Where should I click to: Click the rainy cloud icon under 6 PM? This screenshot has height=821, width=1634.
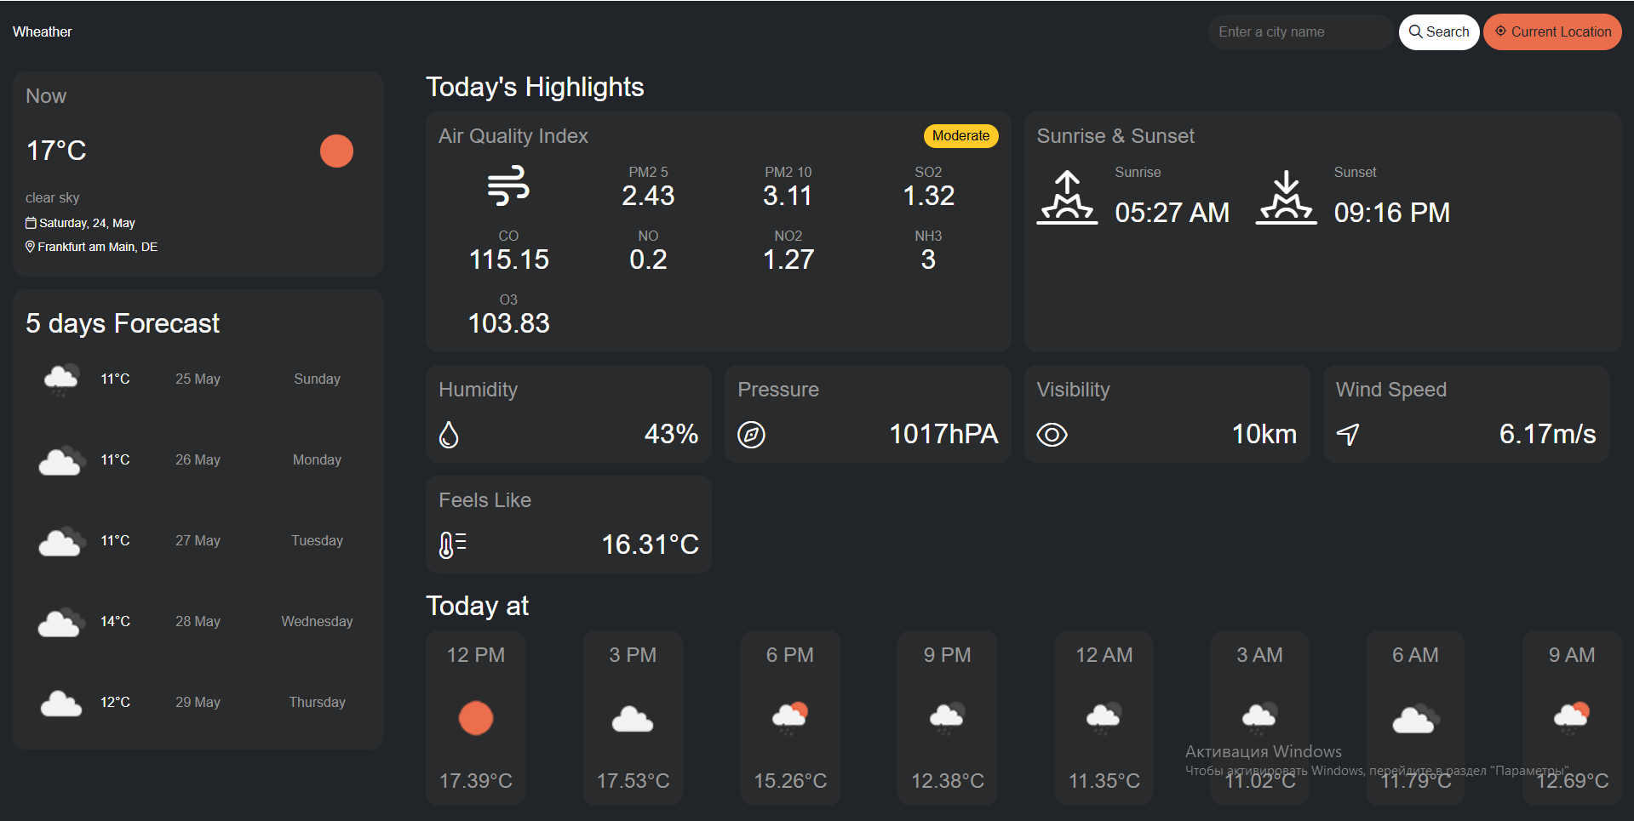point(789,717)
